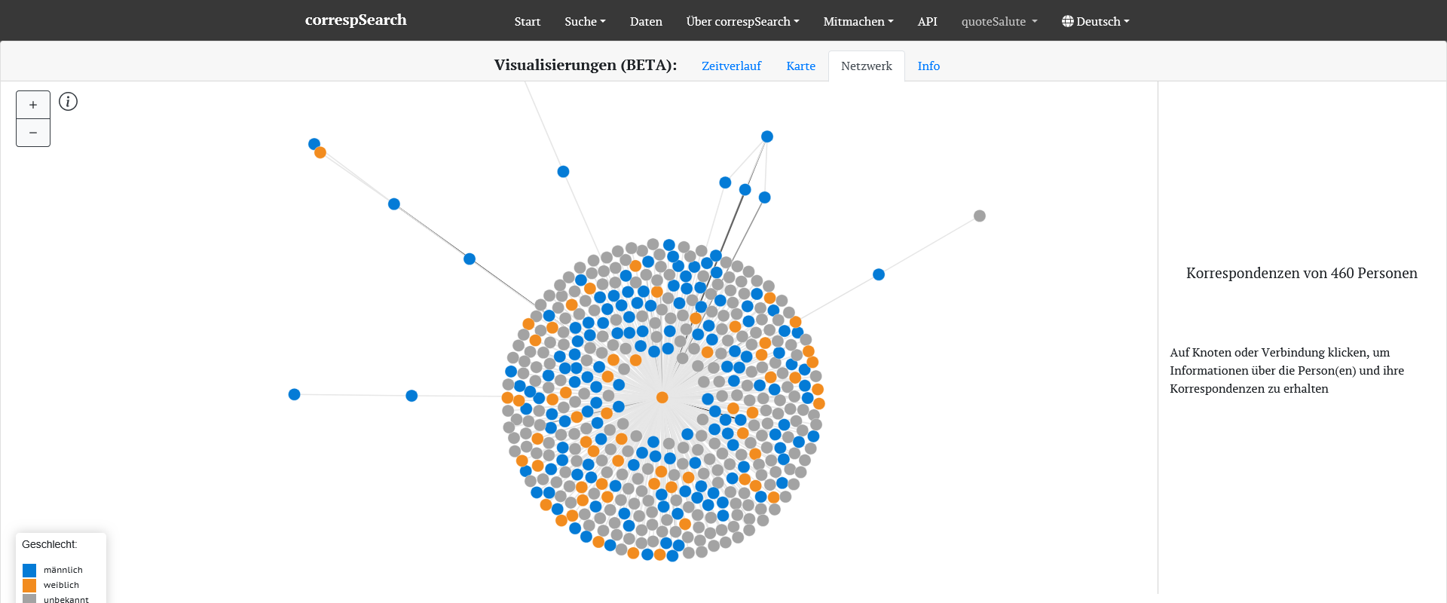
Task: Click the isolated gray node at far right
Action: 979,216
